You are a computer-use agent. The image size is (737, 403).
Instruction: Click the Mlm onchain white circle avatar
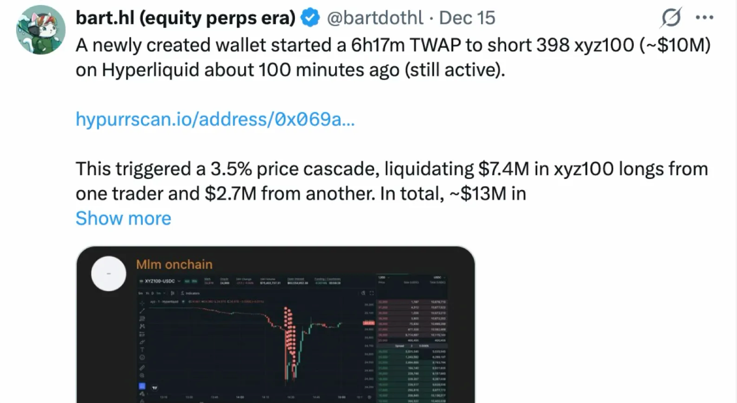[108, 273]
